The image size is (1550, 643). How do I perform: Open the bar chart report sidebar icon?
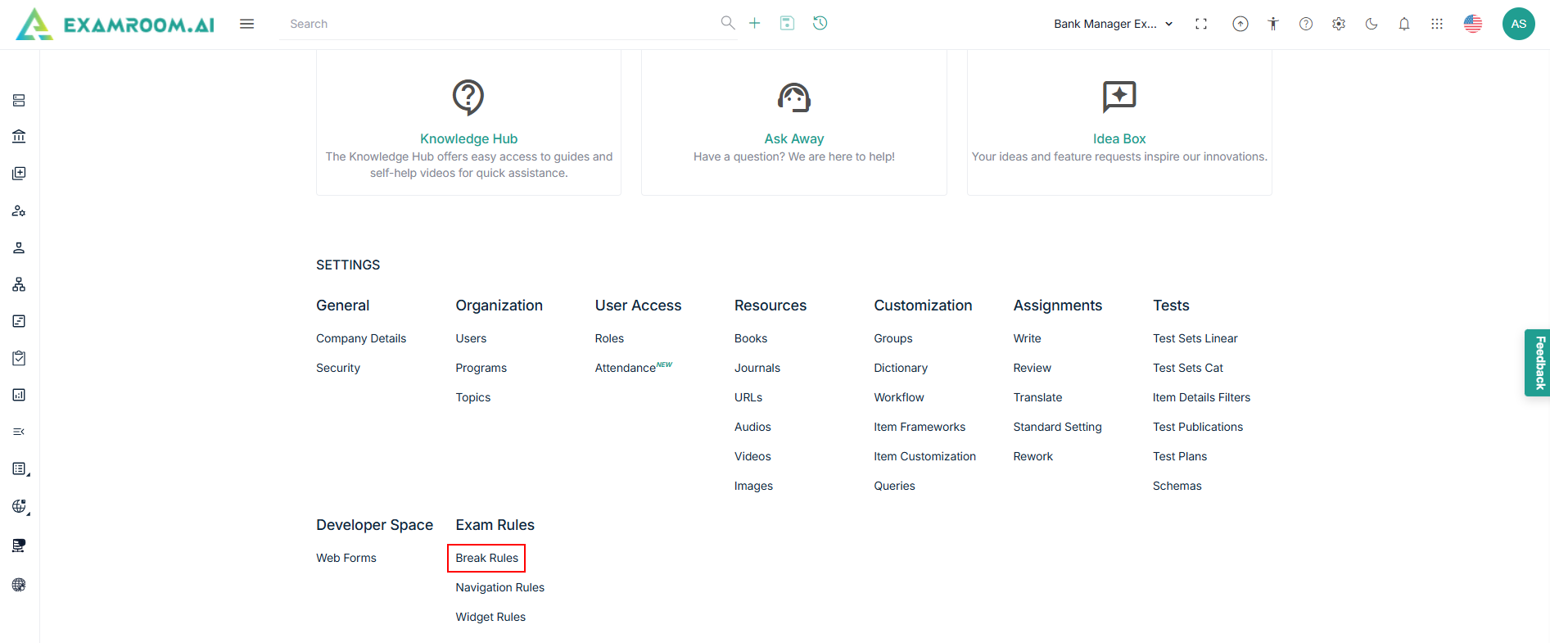click(19, 395)
